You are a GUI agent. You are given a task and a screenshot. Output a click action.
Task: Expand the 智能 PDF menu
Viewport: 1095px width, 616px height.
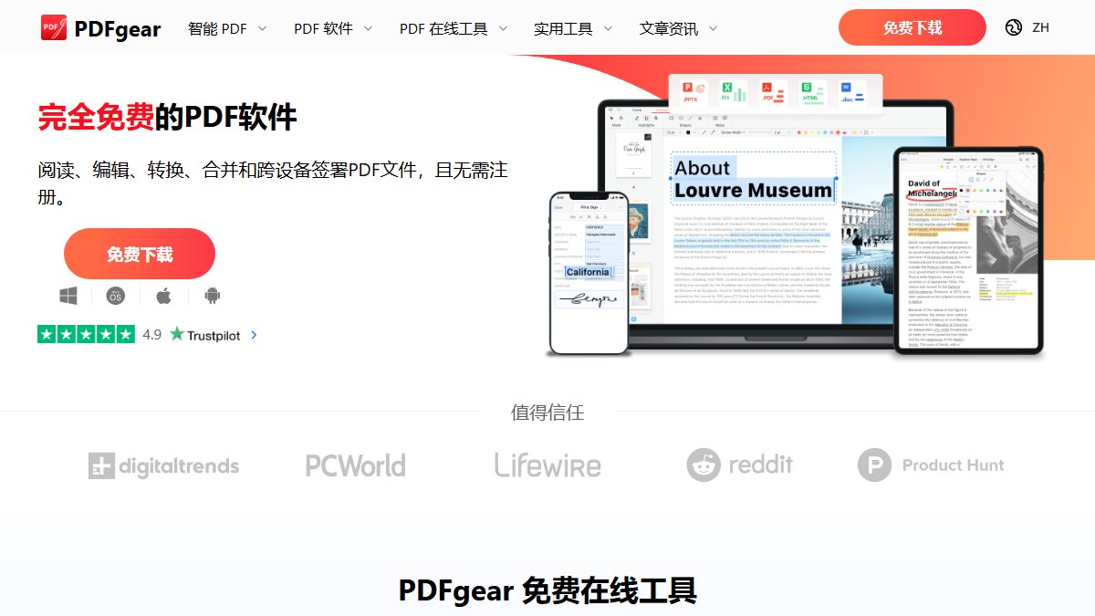coord(227,28)
